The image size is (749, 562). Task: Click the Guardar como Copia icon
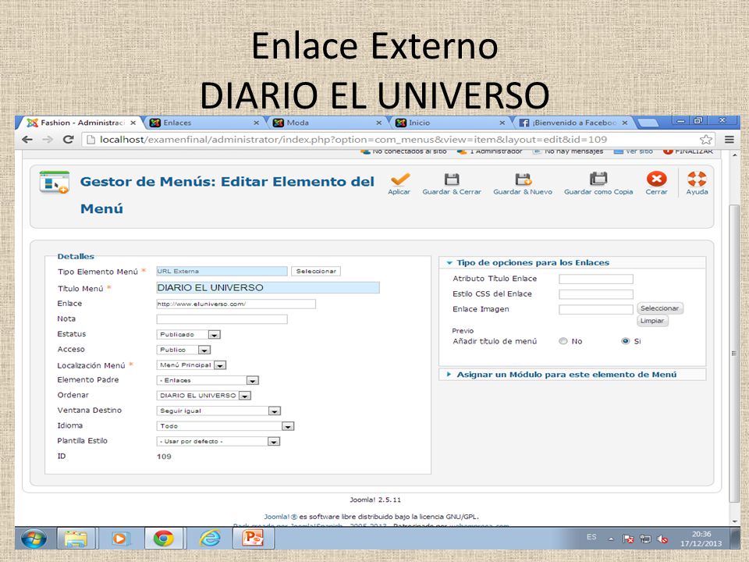(598, 179)
